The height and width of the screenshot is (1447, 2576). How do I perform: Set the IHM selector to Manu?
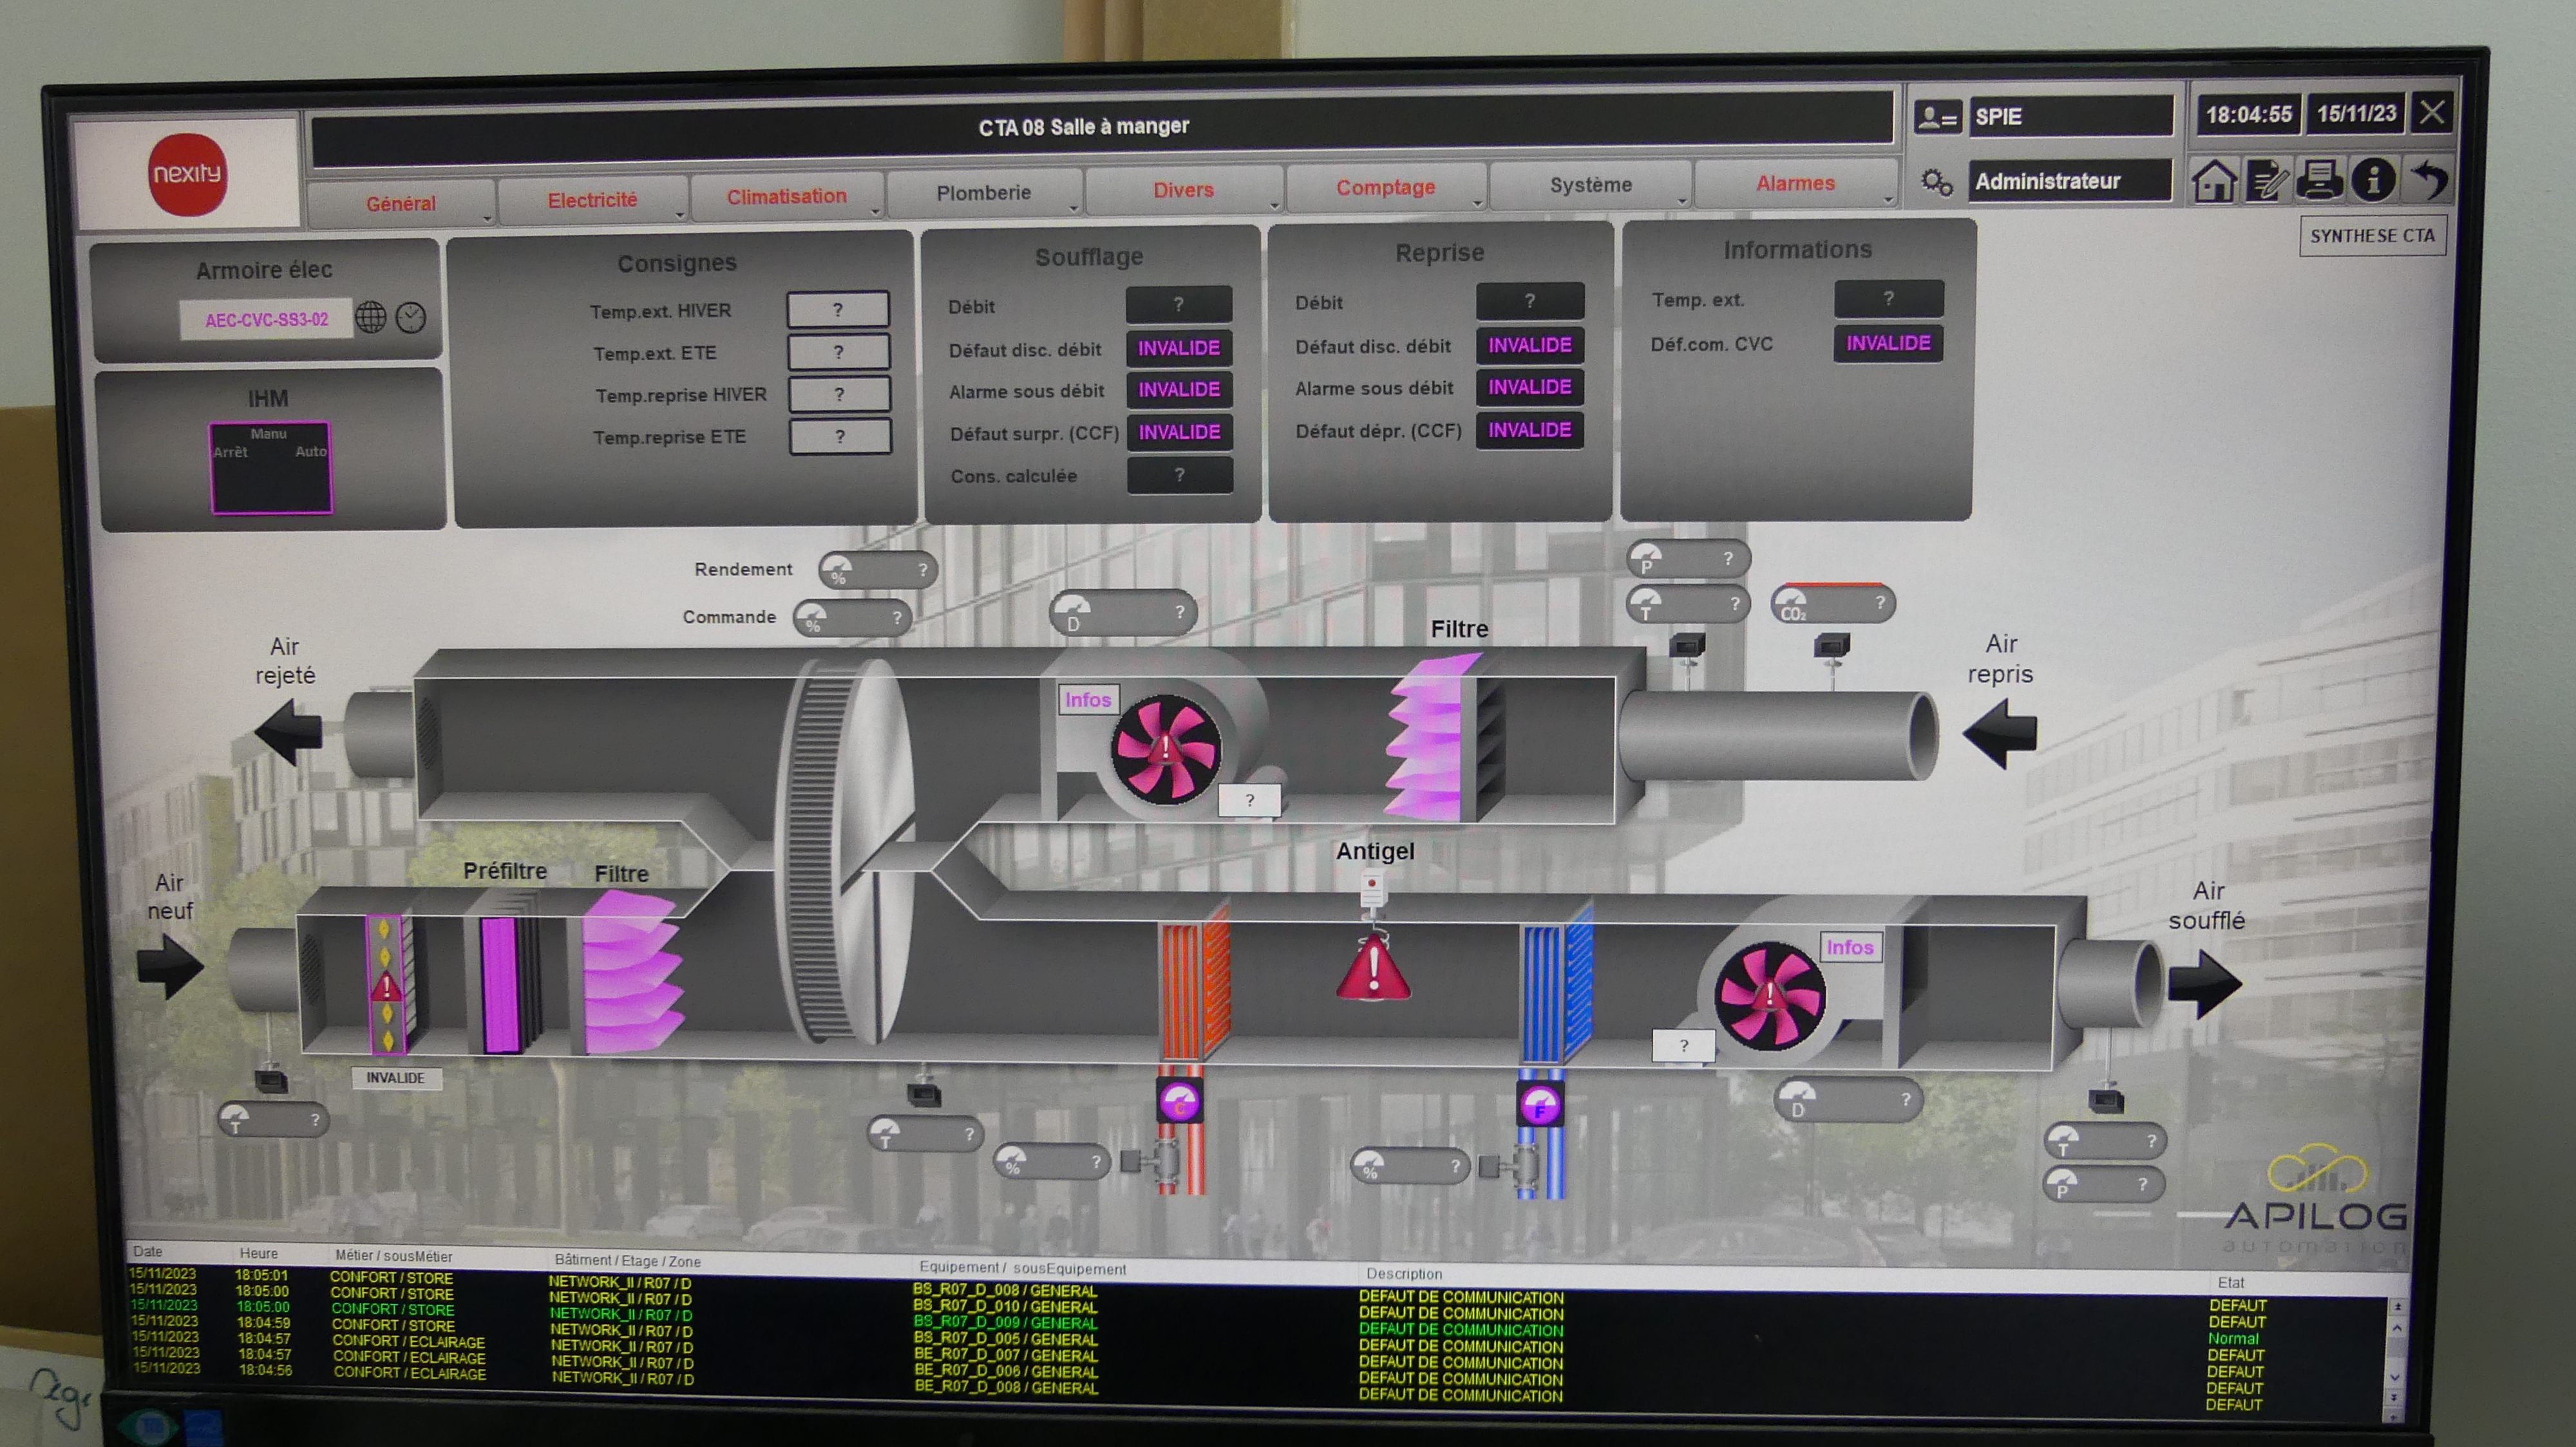[268, 434]
